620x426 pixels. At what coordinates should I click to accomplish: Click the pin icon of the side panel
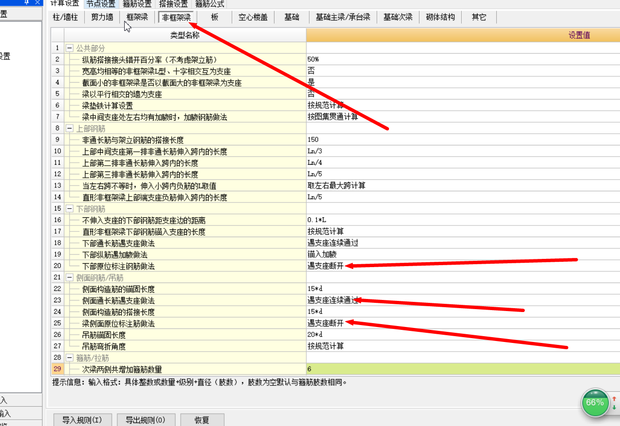tap(27, 2)
